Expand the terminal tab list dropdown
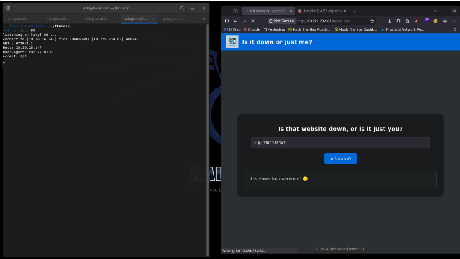The height and width of the screenshot is (259, 460). coord(204,19)
